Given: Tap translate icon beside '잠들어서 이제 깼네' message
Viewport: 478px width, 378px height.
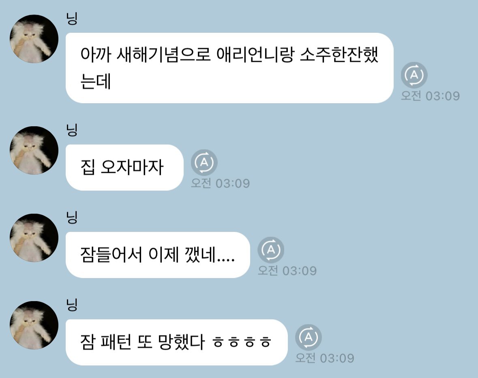Looking at the screenshot, I should point(271,250).
